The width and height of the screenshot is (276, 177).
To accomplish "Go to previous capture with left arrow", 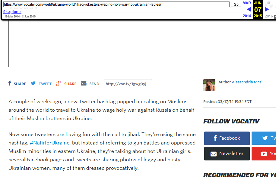I will coord(249,9).
